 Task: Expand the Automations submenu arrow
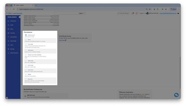tap(18, 37)
